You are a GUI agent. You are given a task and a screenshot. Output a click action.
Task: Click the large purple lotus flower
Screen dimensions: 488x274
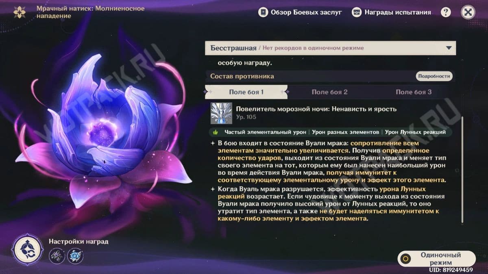(x=106, y=134)
